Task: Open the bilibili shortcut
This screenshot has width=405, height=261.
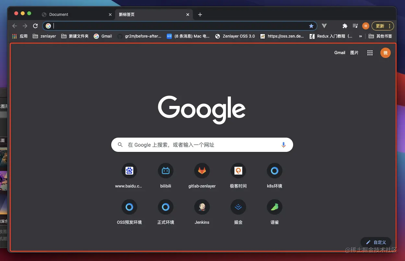Action: point(166,176)
